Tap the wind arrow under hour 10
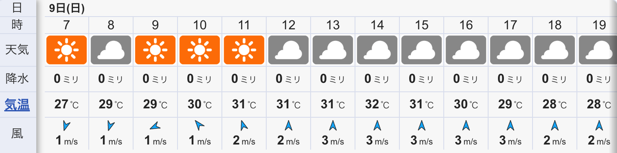617x153 pixels. point(200,125)
